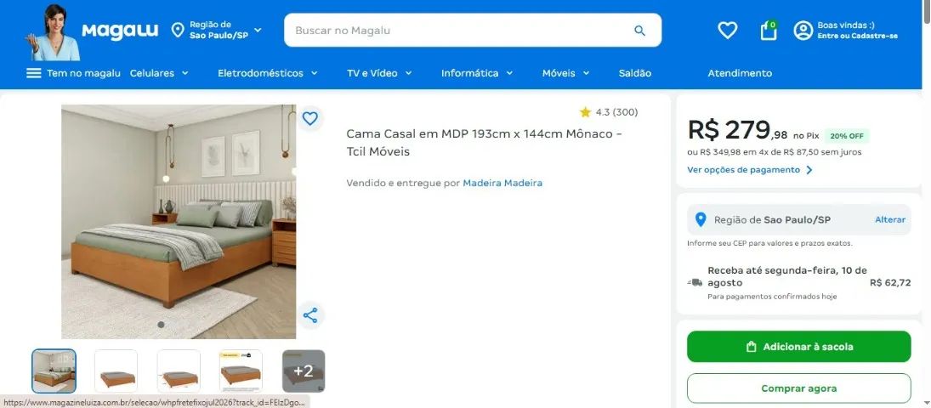The height and width of the screenshot is (408, 931).
Task: Click Comprar agora button
Action: tap(798, 388)
